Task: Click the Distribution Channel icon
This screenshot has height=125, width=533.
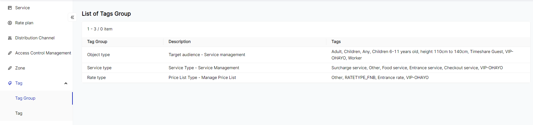Action: [x=10, y=38]
